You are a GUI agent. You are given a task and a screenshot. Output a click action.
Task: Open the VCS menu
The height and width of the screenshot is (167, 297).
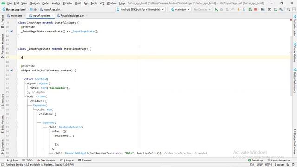pyautogui.click(x=102, y=3)
